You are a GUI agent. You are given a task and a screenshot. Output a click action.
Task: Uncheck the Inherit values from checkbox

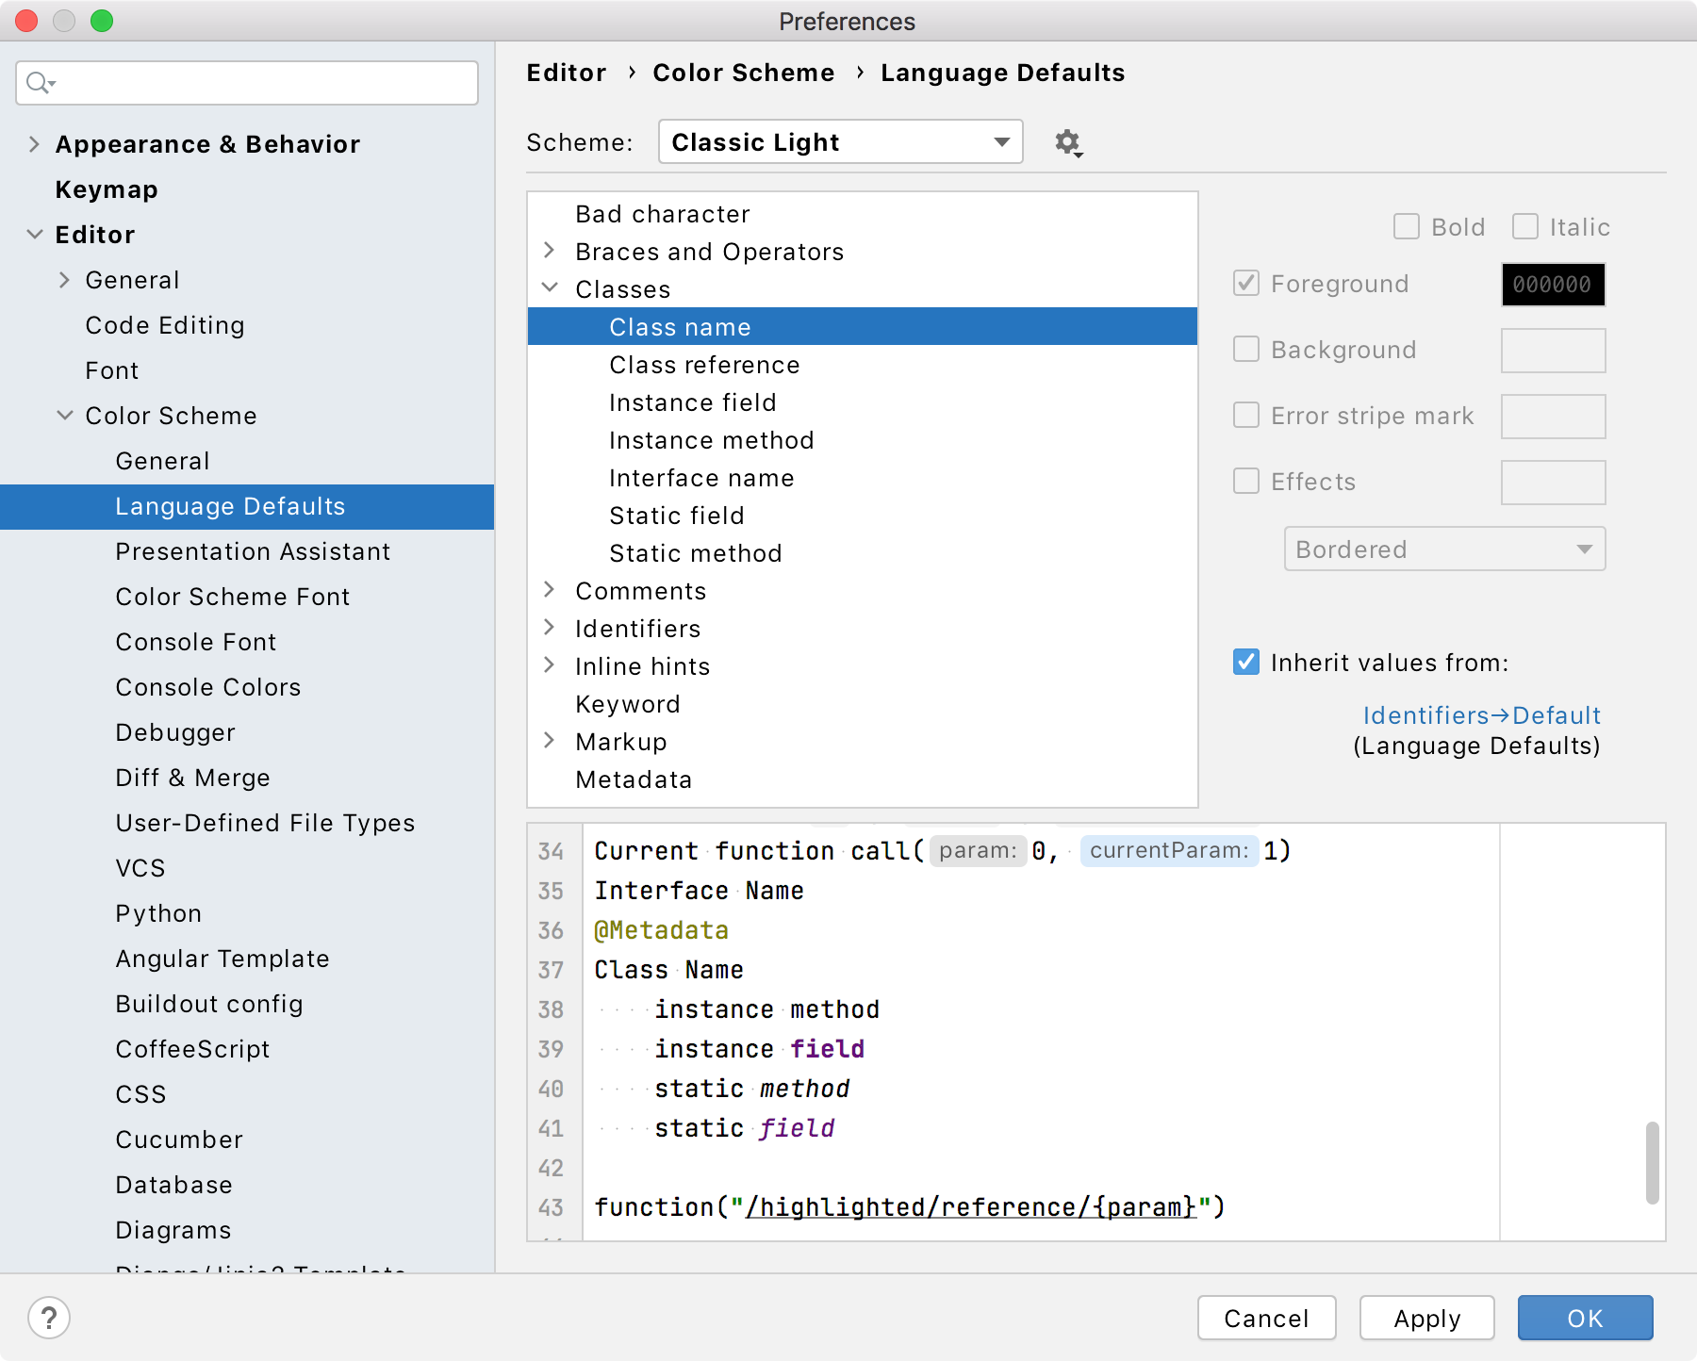click(x=1245, y=662)
